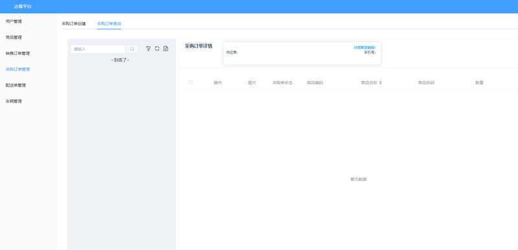Switch to the 采购订单创建 tab
Viewport: 518px width, 250px height.
click(x=74, y=24)
